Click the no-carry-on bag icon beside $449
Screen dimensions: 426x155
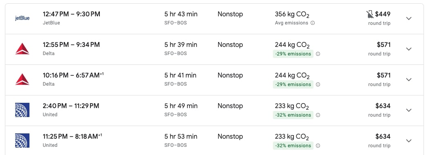370,15
